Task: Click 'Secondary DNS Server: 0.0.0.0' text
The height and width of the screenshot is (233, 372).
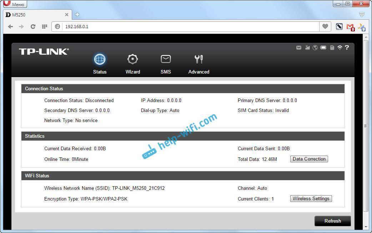Action: point(77,111)
